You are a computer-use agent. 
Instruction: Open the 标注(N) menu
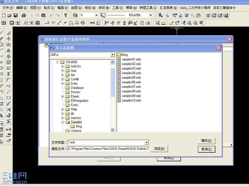pyautogui.click(x=90, y=8)
